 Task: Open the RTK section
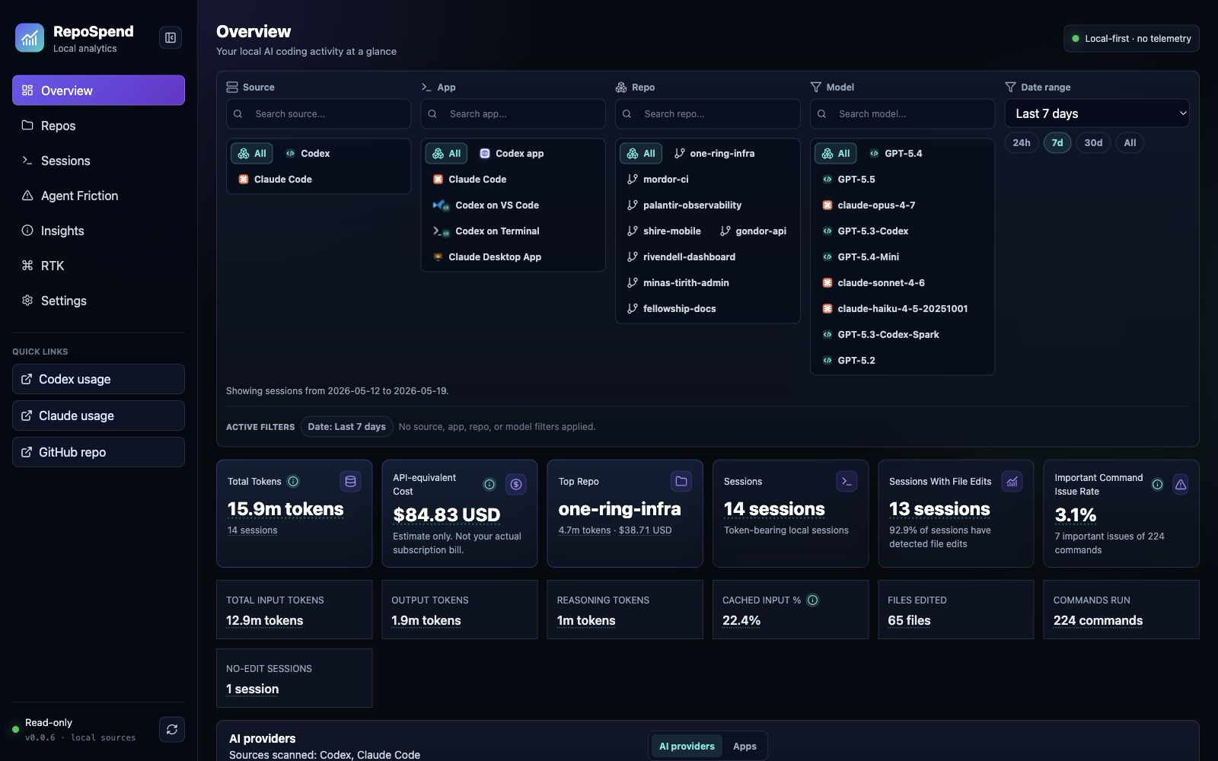pyautogui.click(x=98, y=266)
